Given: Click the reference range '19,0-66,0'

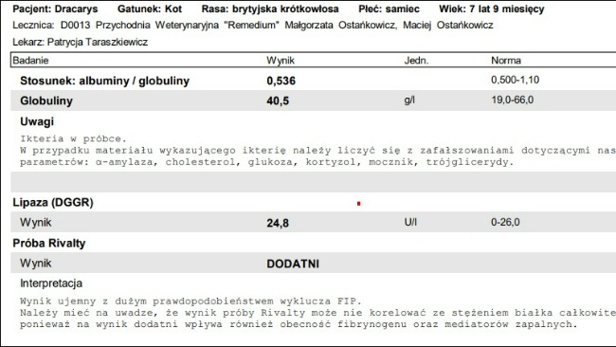Looking at the screenshot, I should click(x=513, y=100).
